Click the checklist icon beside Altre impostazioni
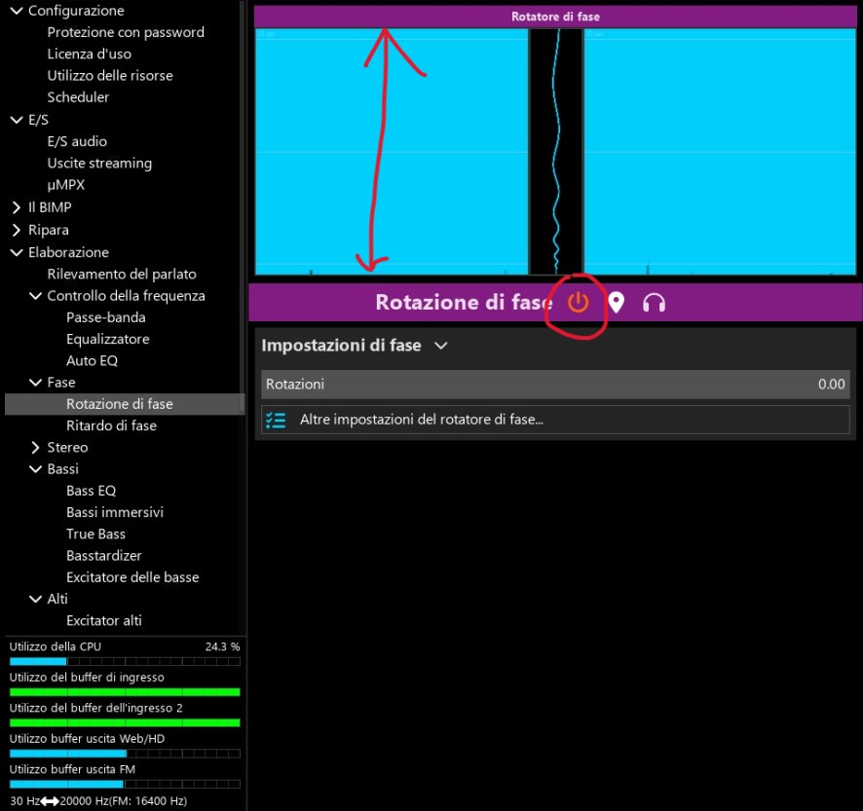The width and height of the screenshot is (863, 811). tap(276, 421)
